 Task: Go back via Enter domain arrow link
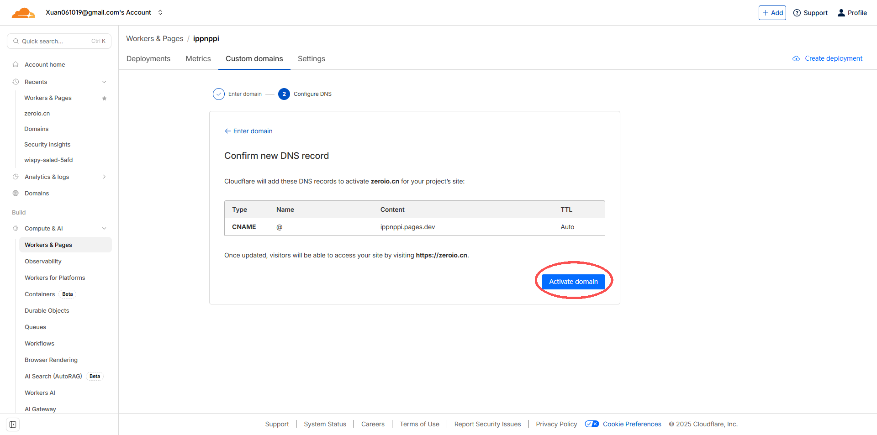click(x=248, y=131)
